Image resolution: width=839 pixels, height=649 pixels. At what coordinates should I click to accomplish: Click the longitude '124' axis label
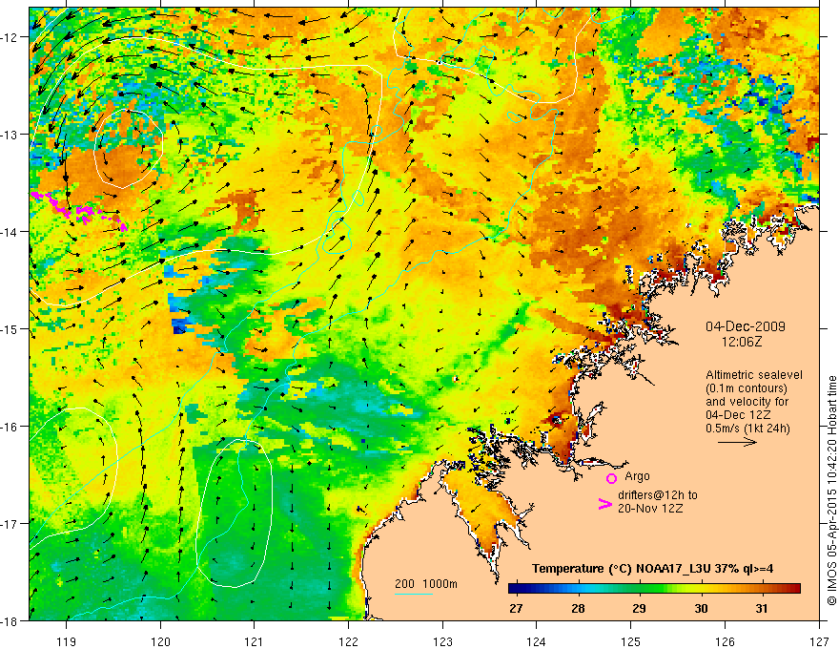pyautogui.click(x=537, y=641)
